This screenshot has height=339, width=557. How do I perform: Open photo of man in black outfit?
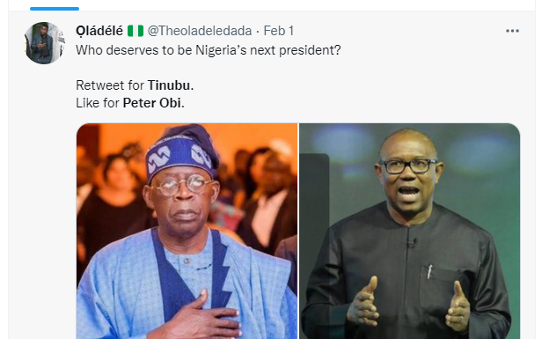pyautogui.click(x=409, y=231)
